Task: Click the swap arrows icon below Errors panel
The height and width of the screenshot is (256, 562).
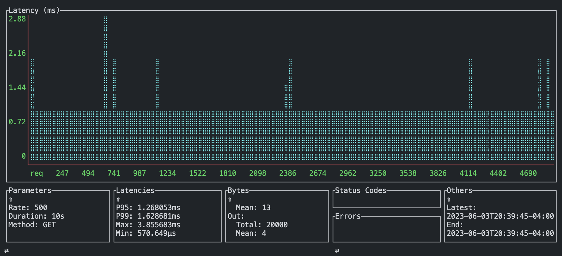Action: (337, 251)
